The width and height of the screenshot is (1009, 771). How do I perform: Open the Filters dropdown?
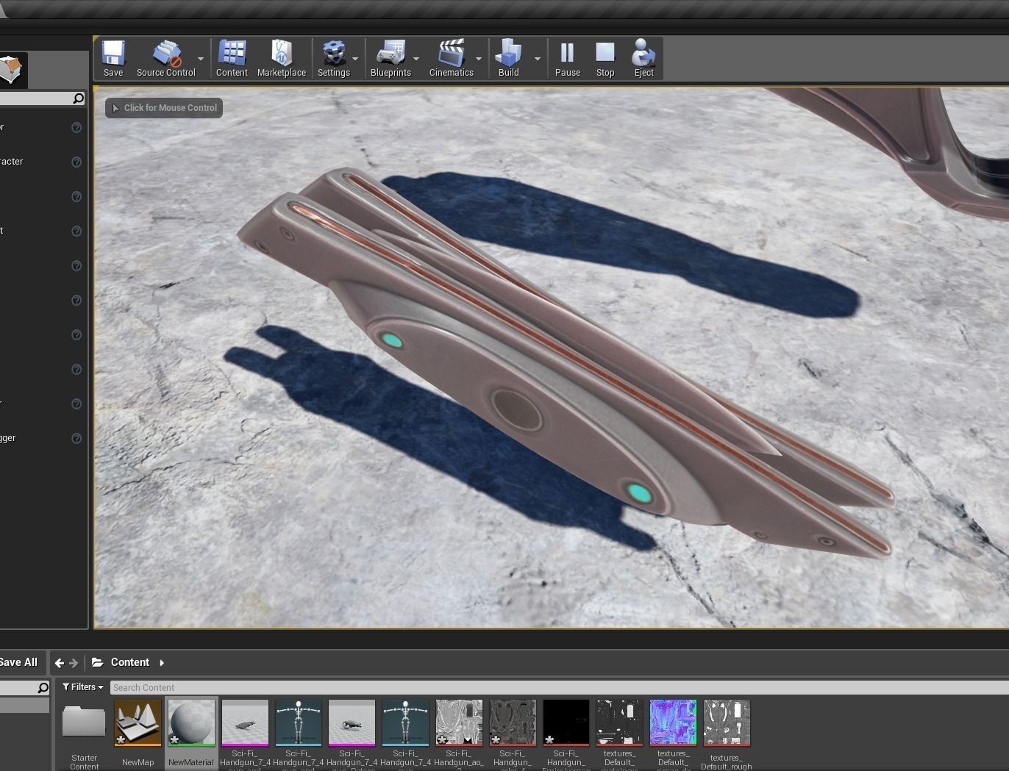click(83, 687)
